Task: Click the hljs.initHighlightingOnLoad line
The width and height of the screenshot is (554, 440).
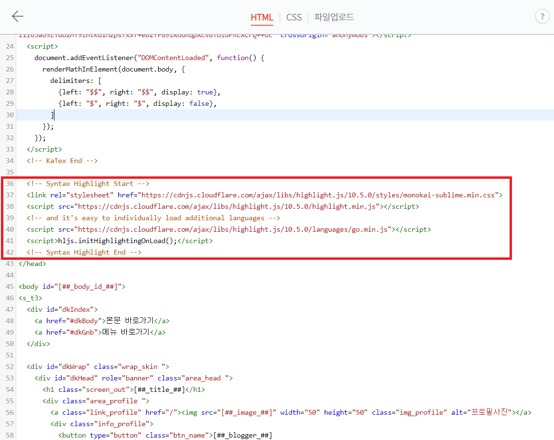Action: point(119,241)
